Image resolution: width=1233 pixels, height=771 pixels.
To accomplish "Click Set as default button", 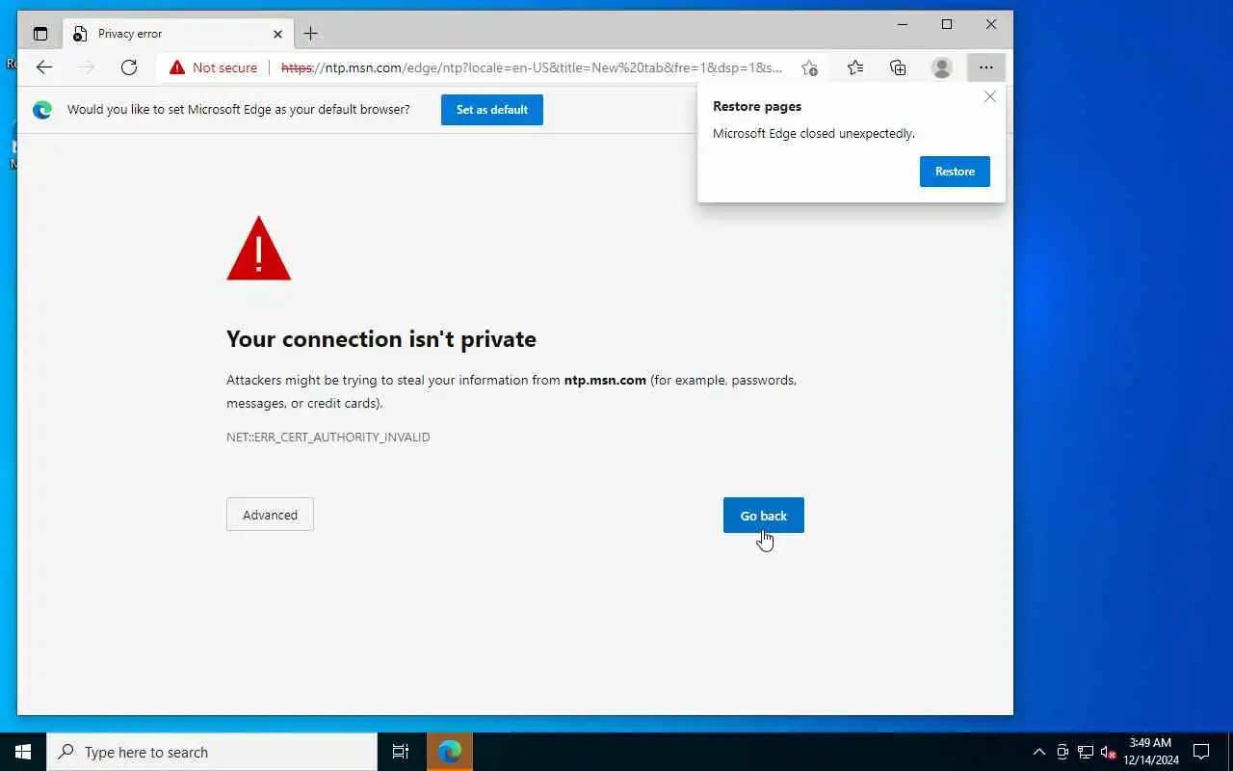I will [492, 110].
